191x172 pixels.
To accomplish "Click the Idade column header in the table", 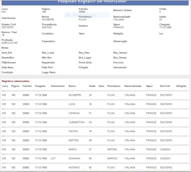I will pyautogui.click(x=92, y=86).
